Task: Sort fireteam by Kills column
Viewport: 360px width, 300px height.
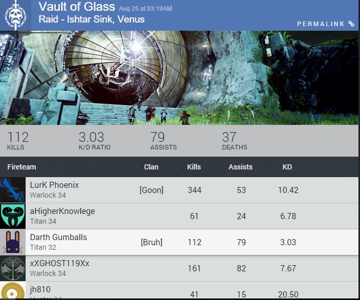Action: 194,167
